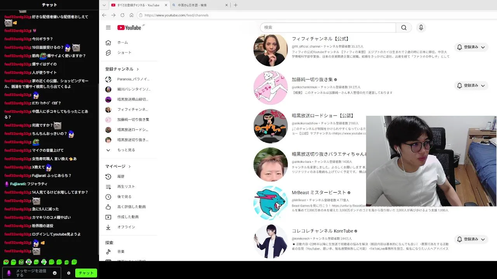Click 暗黒放送切り抜きバラエティ face avatar
This screenshot has width=497, height=279.
(271, 164)
